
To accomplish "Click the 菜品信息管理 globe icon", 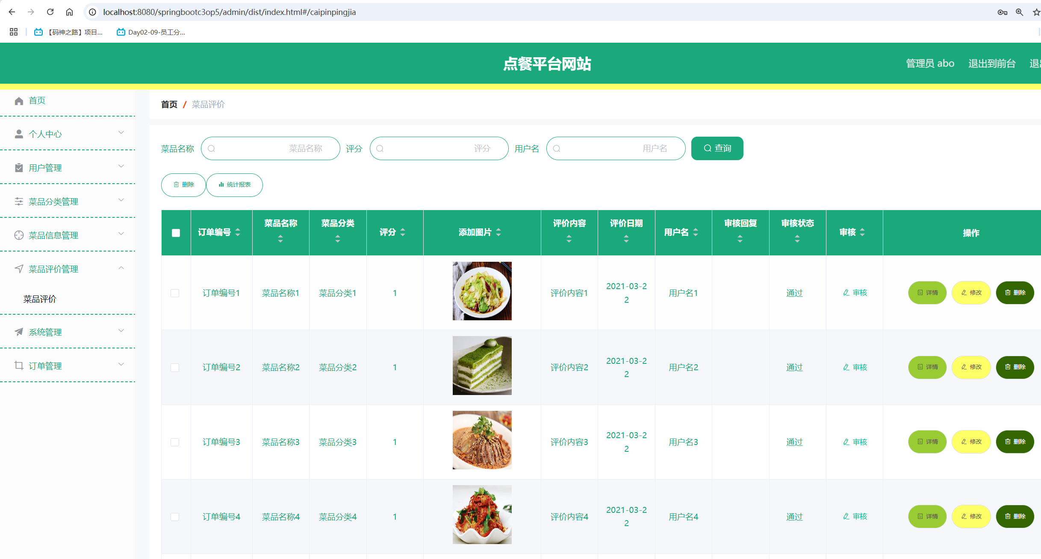I will pyautogui.click(x=19, y=235).
